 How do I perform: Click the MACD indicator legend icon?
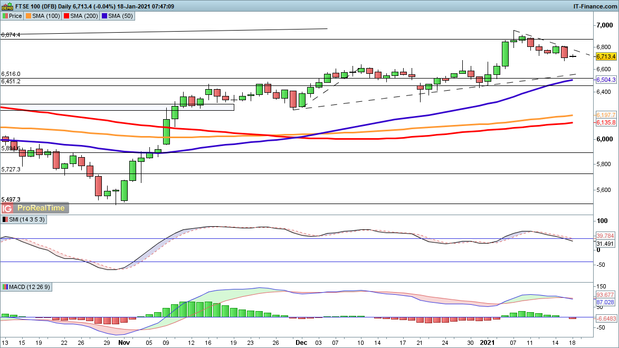coord(5,287)
